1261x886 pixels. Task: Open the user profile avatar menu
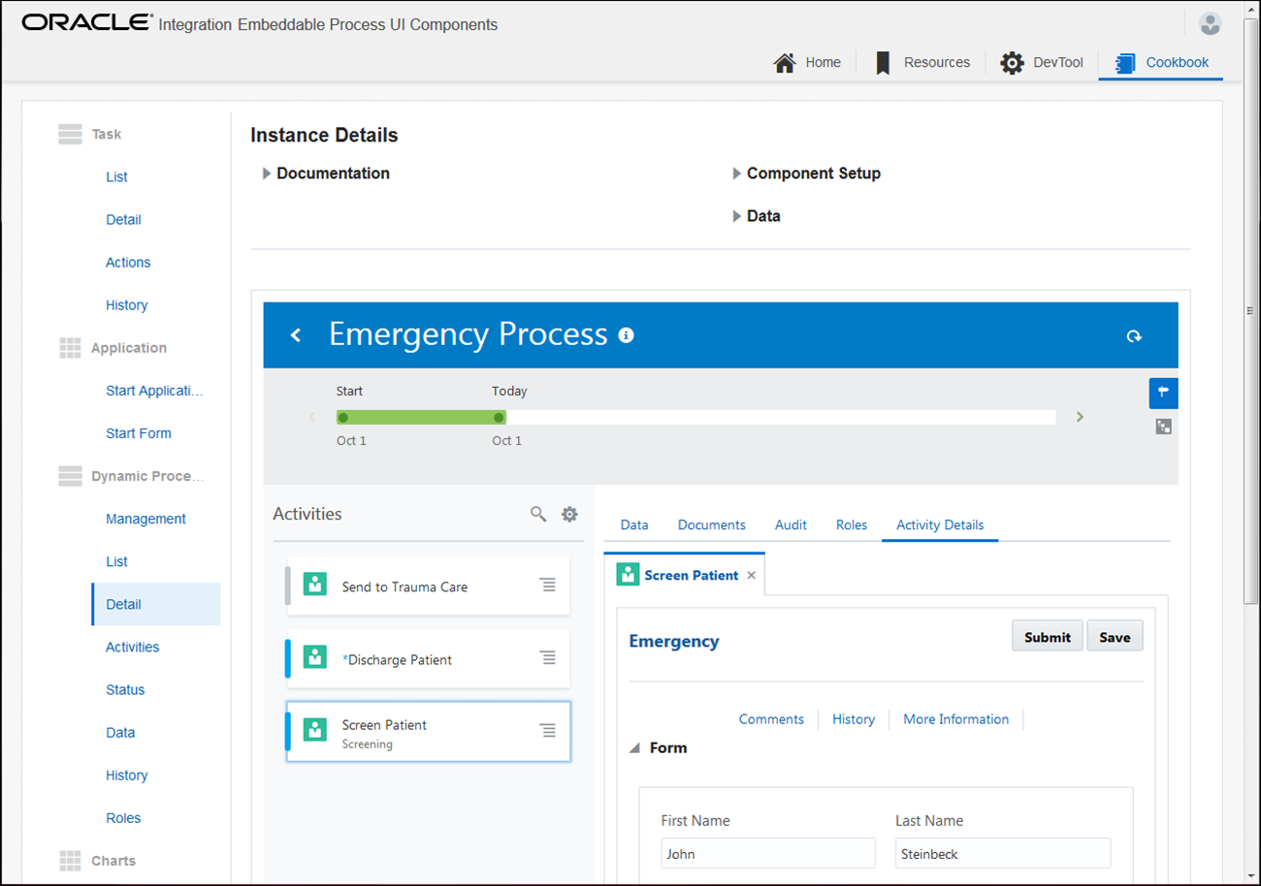1210,24
